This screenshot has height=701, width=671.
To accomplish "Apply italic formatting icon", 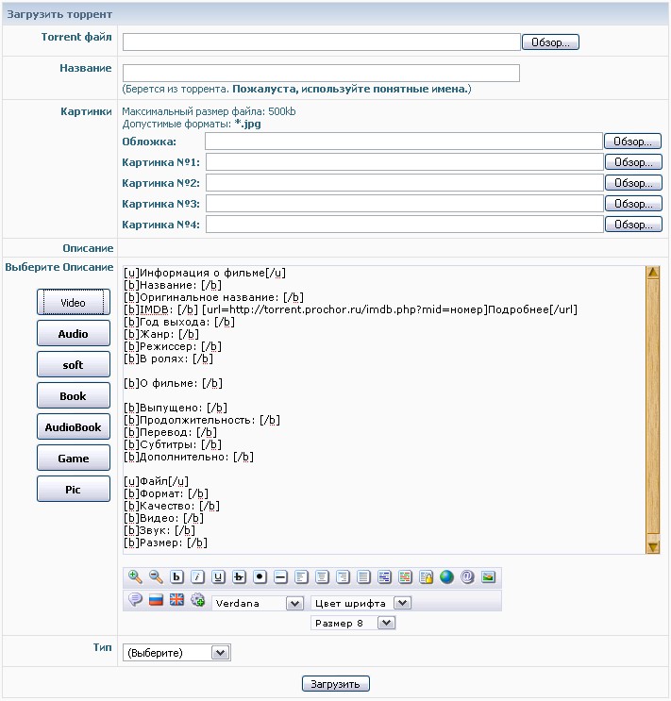I will tap(197, 577).
